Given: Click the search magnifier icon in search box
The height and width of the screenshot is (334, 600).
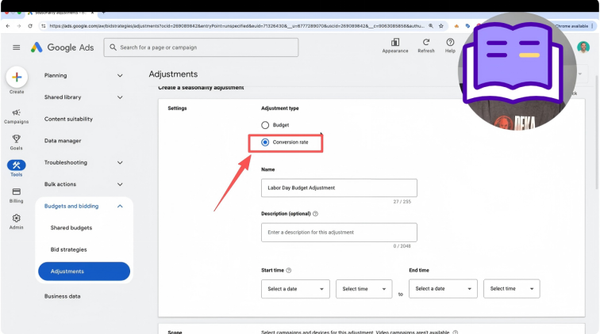Looking at the screenshot, I should coord(113,47).
